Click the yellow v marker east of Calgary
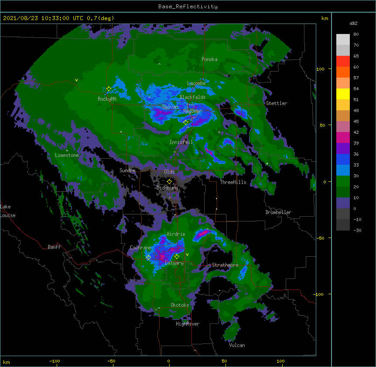Viewport: 376px width, 367px height. (x=187, y=255)
